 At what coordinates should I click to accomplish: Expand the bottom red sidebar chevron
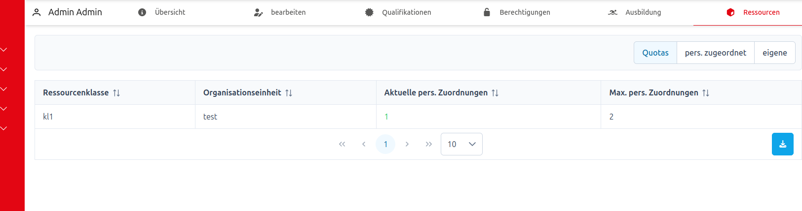tap(4, 128)
